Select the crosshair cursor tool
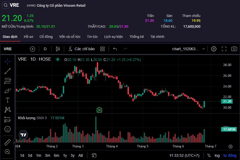Image resolution: width=240 pixels, height=160 pixels. tap(8, 61)
